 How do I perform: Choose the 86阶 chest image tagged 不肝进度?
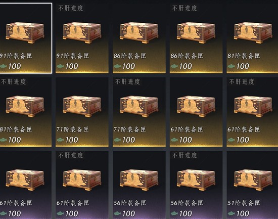(x=196, y=32)
